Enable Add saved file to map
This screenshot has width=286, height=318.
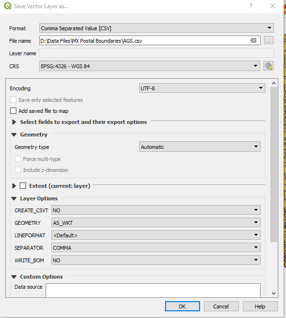[13, 111]
